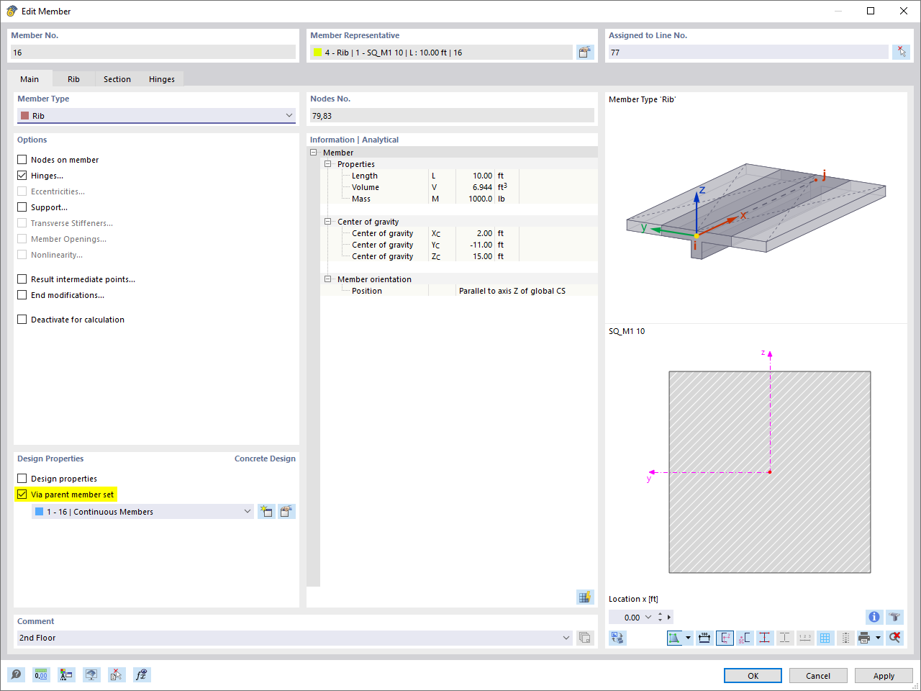
Task: Open the Section tab
Action: click(117, 79)
